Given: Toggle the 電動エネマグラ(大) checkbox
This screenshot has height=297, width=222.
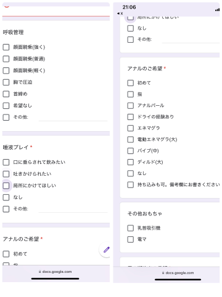Looking at the screenshot, I should pos(131,139).
